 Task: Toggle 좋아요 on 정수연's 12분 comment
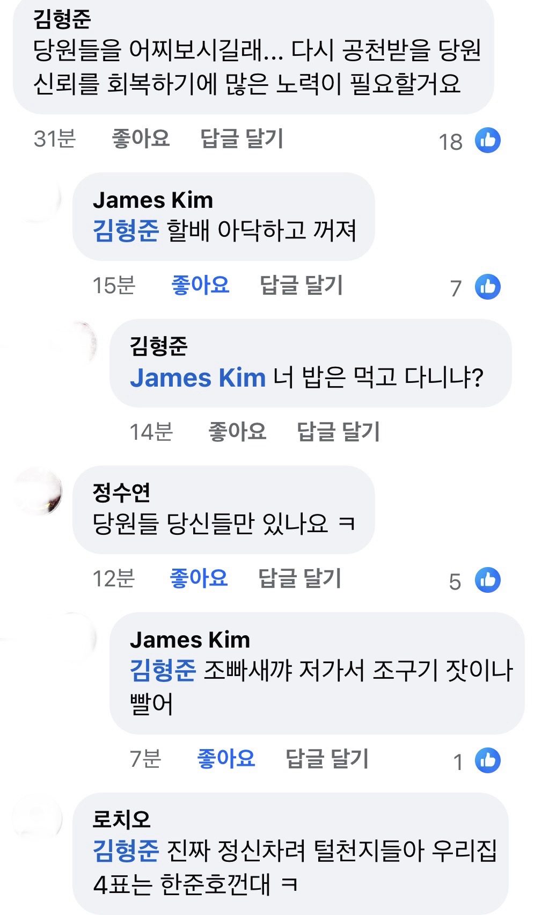(x=199, y=578)
